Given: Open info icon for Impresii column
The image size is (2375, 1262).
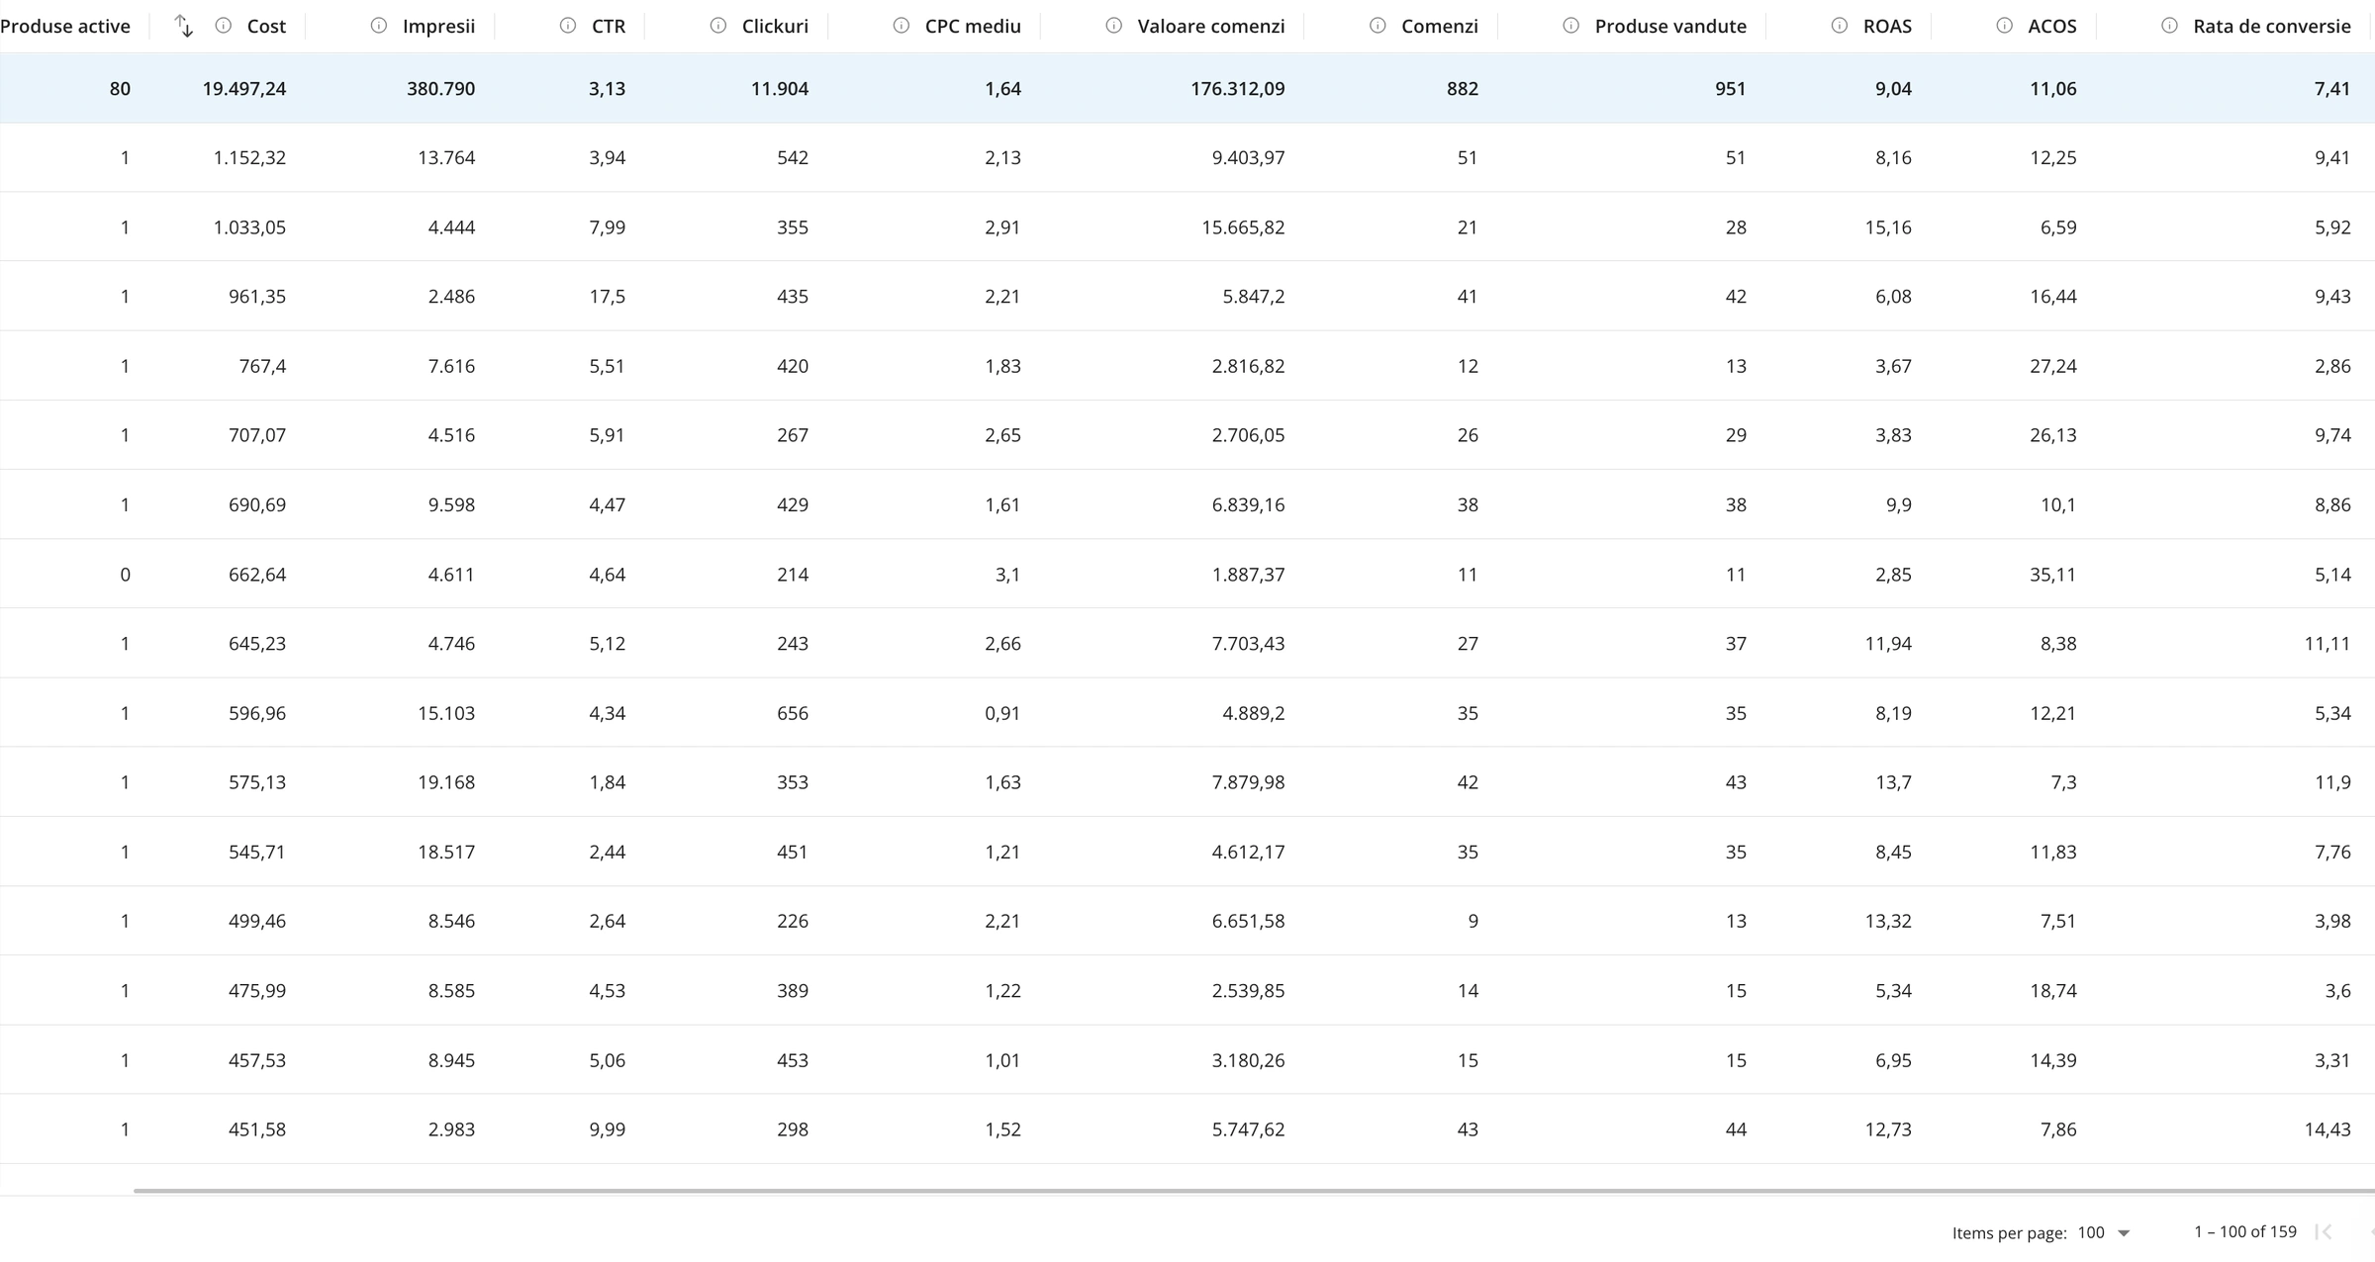Looking at the screenshot, I should [x=379, y=26].
